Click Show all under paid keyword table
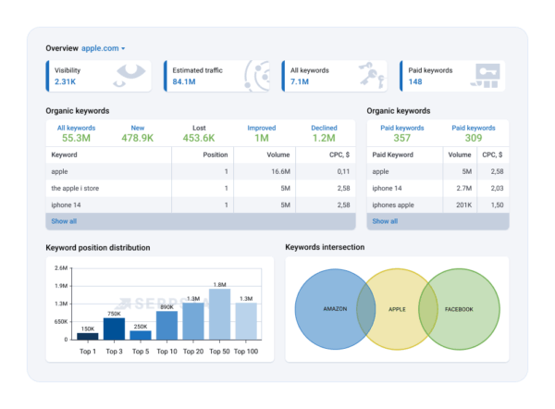Viewport: 555px width, 409px height. tap(385, 221)
